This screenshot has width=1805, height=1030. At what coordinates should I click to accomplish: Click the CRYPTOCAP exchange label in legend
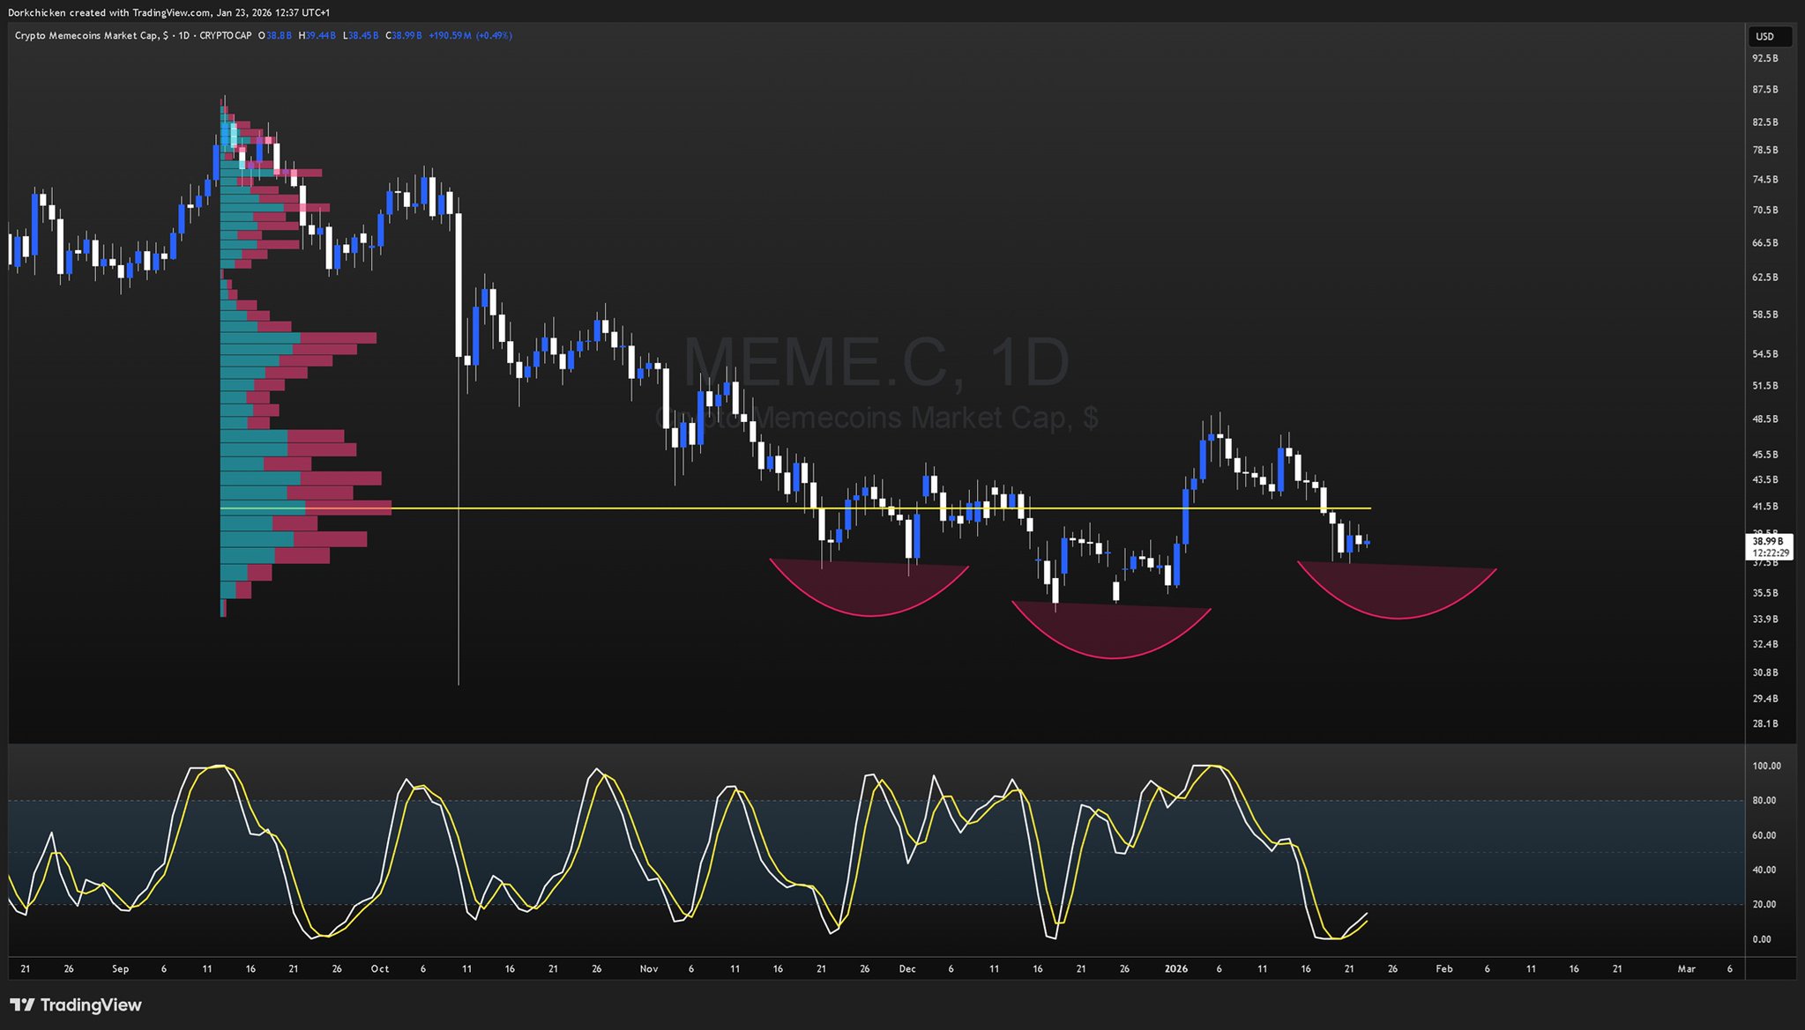(225, 35)
